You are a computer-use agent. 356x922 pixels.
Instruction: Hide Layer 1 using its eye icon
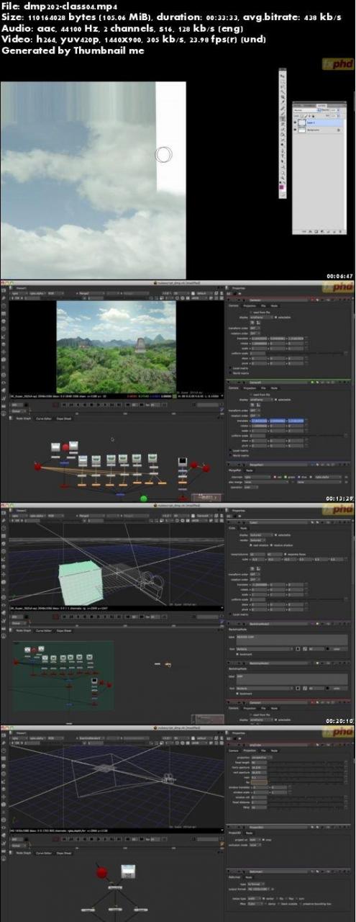click(295, 122)
